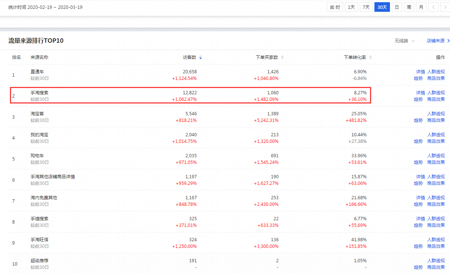Choose the 月 period button
The width and height of the screenshot is (450, 274).
pos(421,7)
